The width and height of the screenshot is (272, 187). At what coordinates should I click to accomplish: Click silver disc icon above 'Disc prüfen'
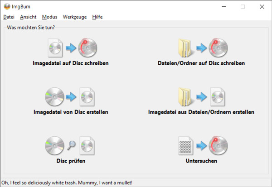pos(54,146)
